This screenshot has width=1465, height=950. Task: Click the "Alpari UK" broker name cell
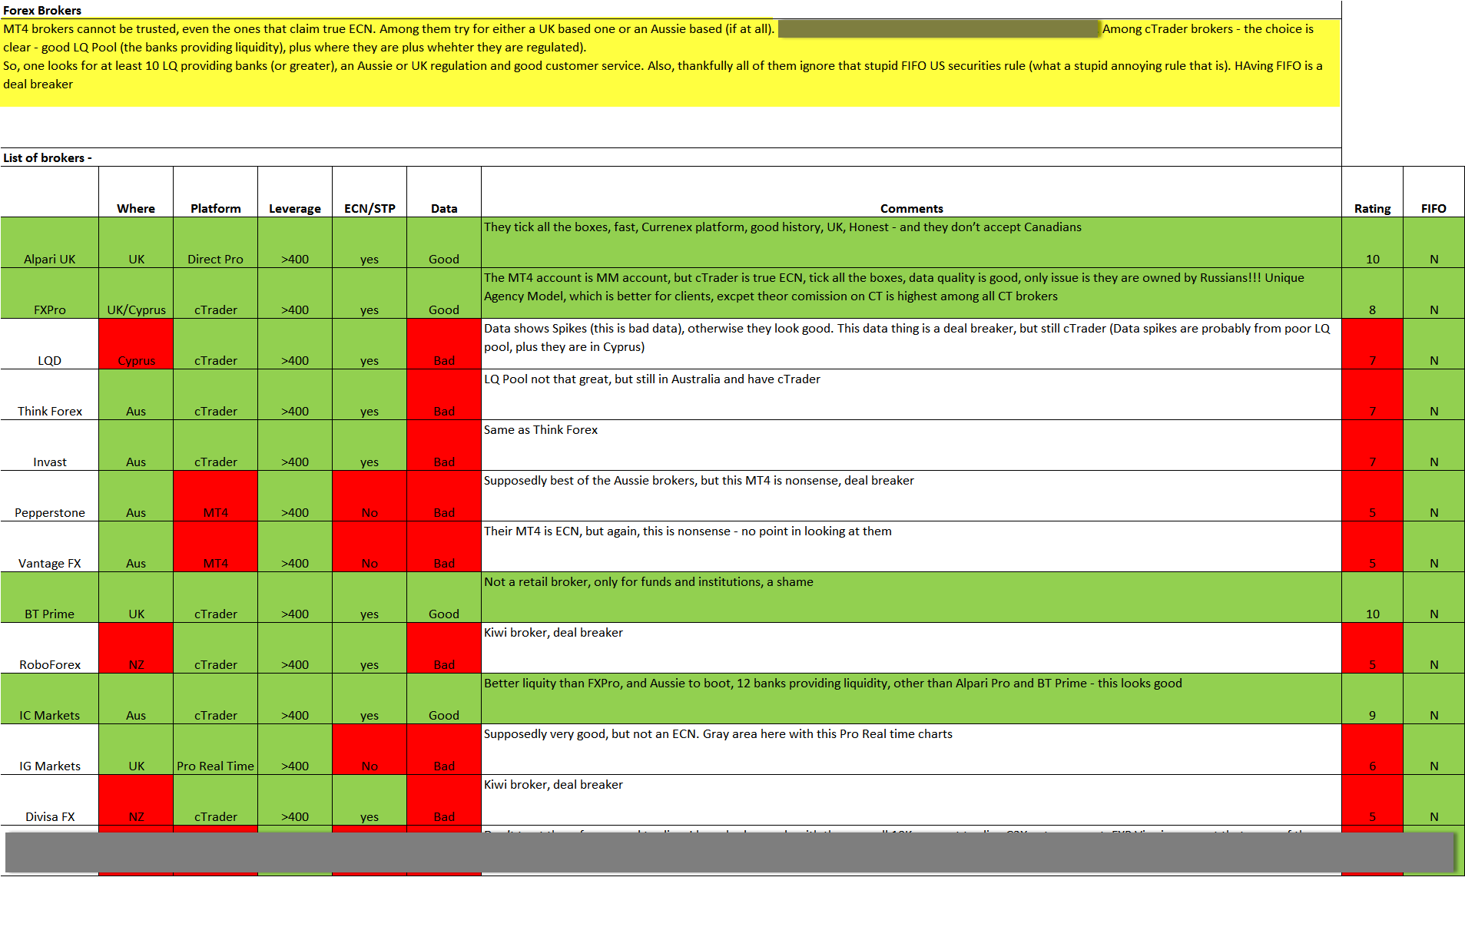[x=50, y=243]
